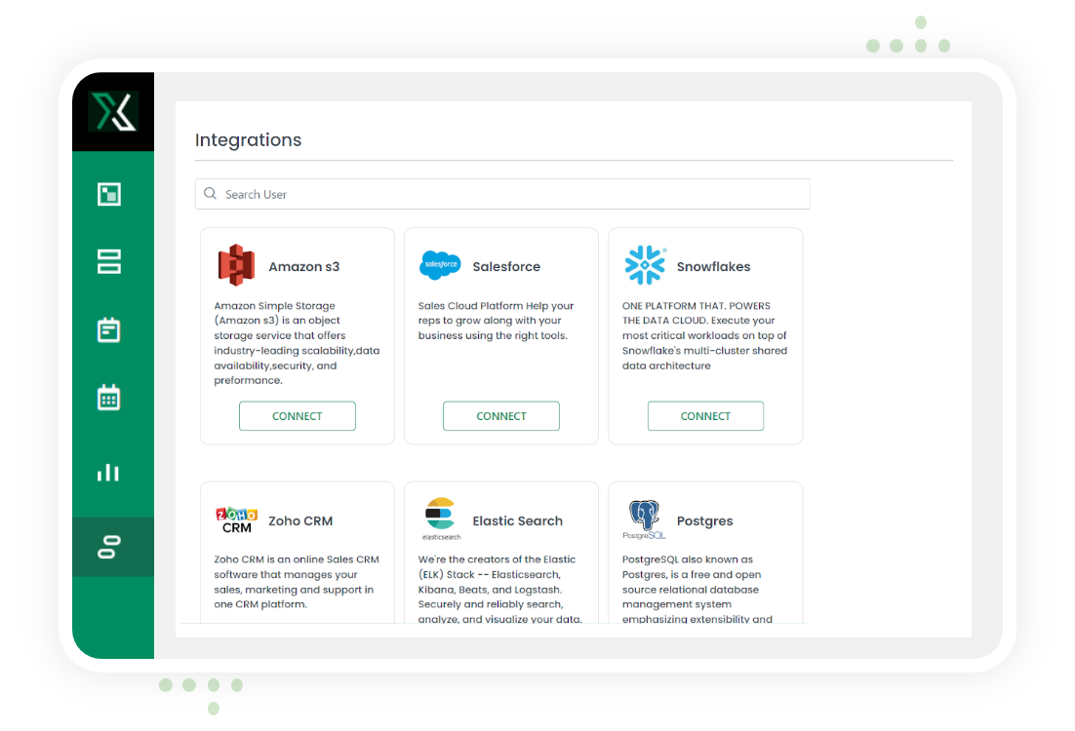Viewport: 1075px width, 731px height.
Task: Click the PostgreSQL elephant logo
Action: tap(644, 518)
